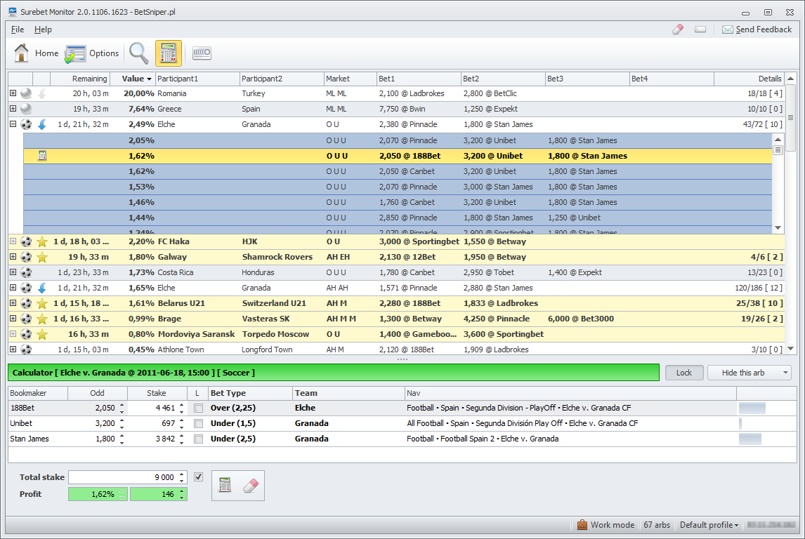Uncheck the Total stake checkbox
Viewport: 805px width, 539px height.
click(x=198, y=477)
